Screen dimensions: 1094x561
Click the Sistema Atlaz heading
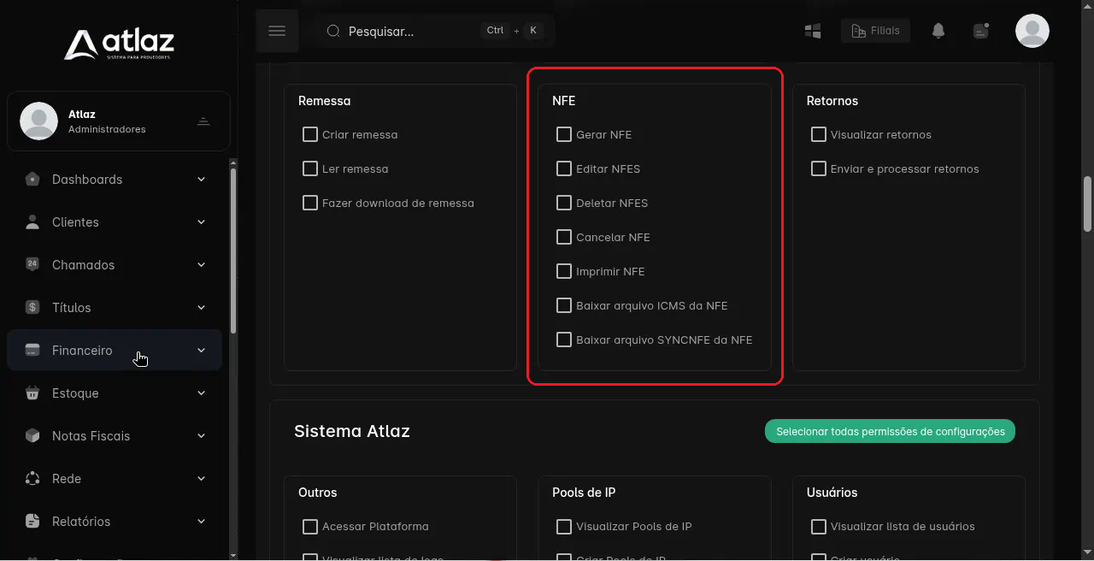click(352, 431)
